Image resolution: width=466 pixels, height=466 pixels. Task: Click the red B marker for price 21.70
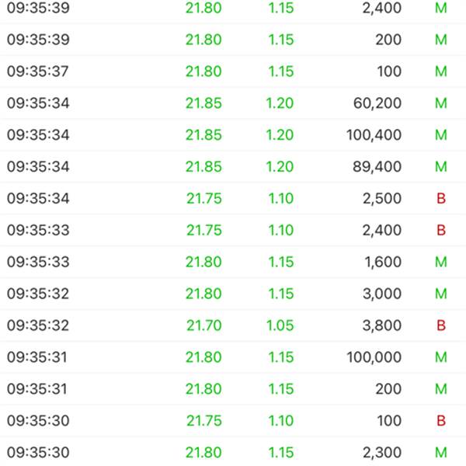click(441, 325)
